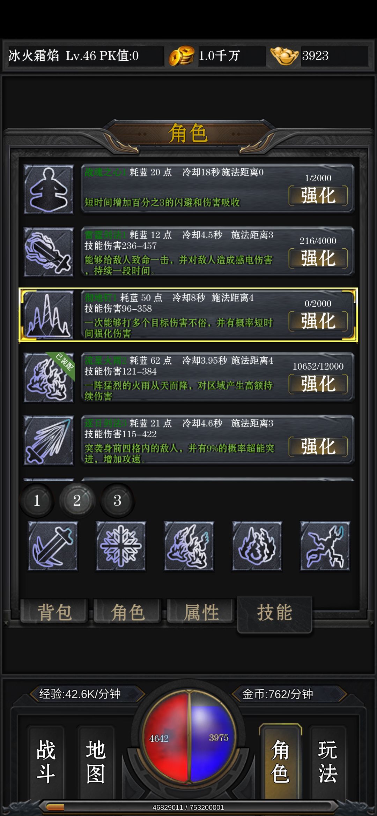Tap the lightning cross skill slot
Screen dimensions: 377x816
click(x=325, y=546)
